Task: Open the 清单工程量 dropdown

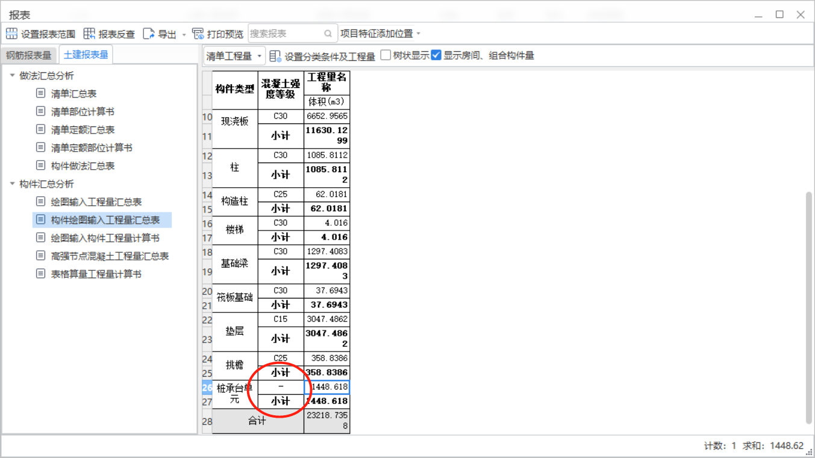Action: coord(234,56)
